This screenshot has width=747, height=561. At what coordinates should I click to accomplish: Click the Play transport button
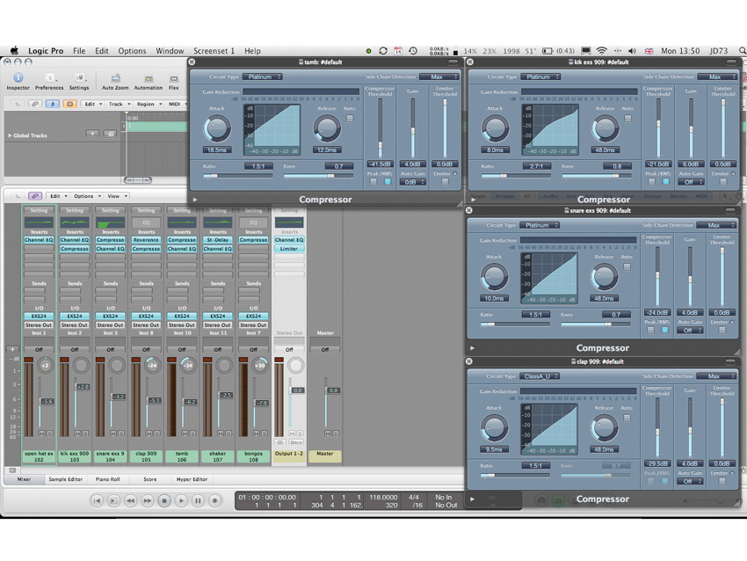point(181,500)
